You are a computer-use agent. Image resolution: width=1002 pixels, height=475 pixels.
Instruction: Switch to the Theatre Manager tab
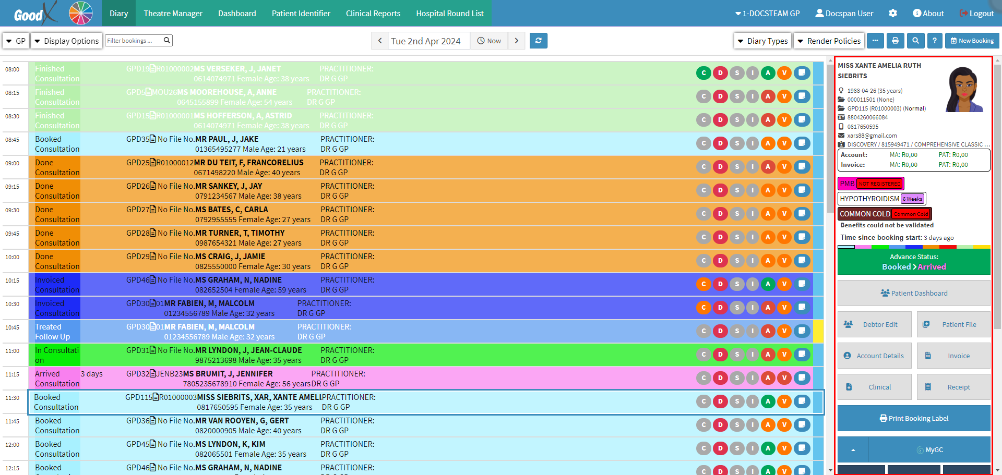click(173, 13)
